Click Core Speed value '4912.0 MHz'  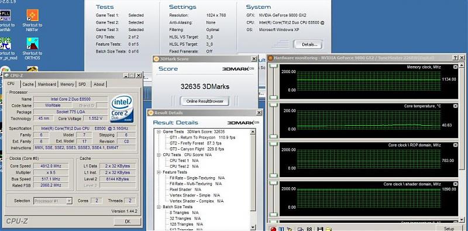click(x=51, y=166)
